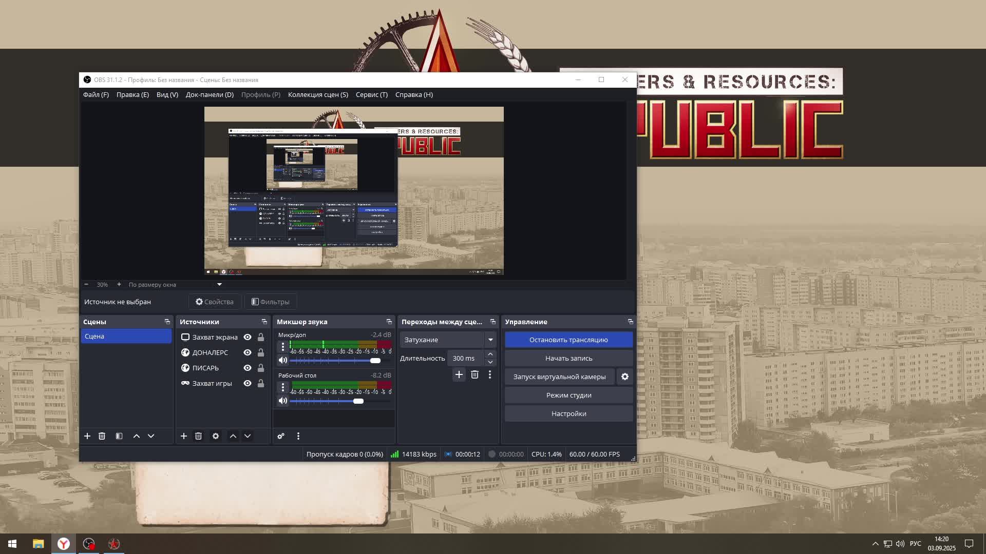Hide the Захват экрана source
This screenshot has width=986, height=554.
coord(248,337)
